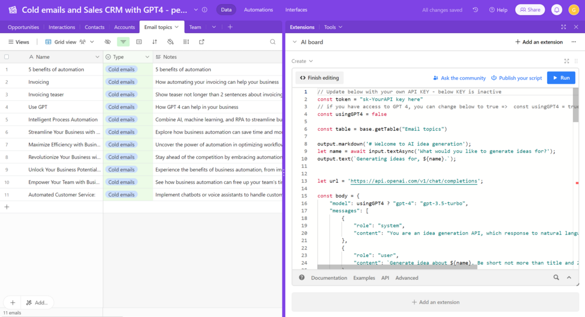Click the Add an extension header button
This screenshot has width=585, height=317.
coord(539,42)
